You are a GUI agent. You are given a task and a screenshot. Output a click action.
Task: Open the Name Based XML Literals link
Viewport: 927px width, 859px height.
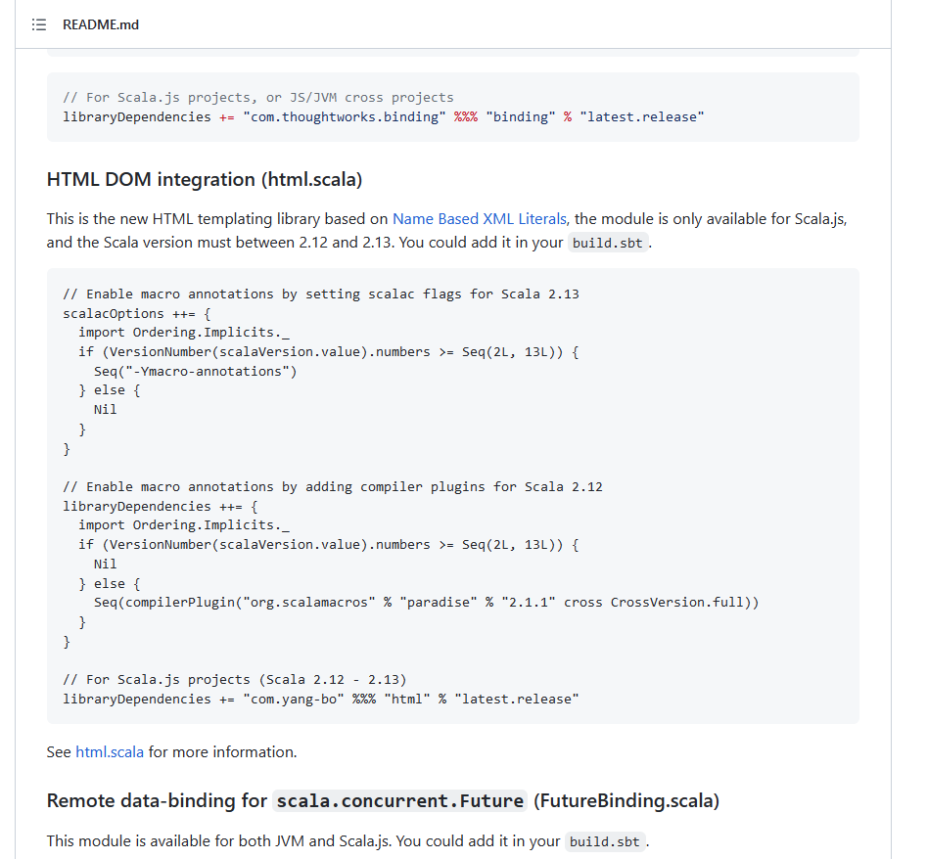tap(480, 219)
